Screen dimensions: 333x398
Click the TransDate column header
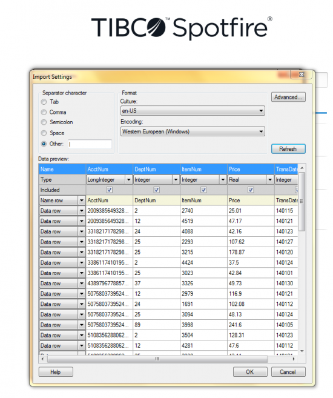click(286, 169)
